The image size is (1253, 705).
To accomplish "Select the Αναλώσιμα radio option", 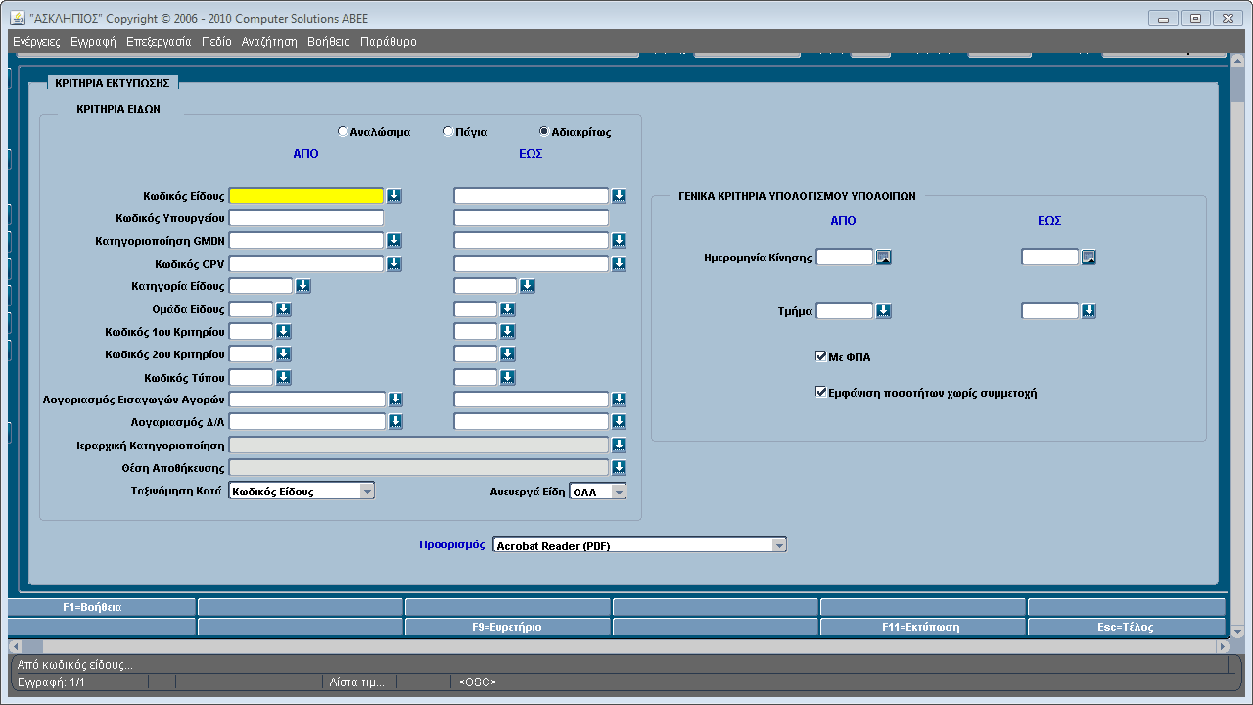I will click(x=342, y=131).
